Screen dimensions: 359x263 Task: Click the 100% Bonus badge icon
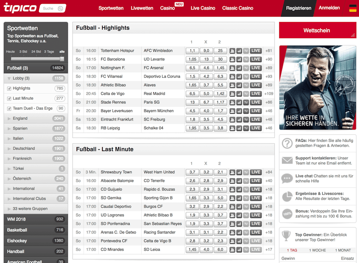point(287,214)
